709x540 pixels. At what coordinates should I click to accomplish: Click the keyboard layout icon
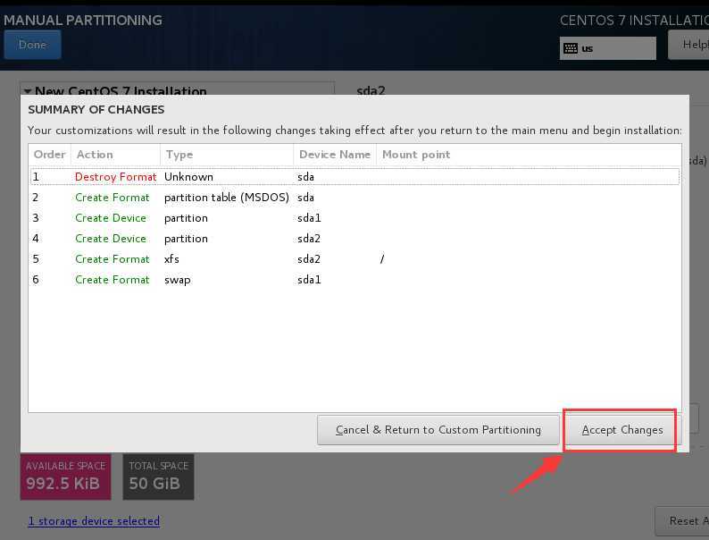(x=571, y=48)
